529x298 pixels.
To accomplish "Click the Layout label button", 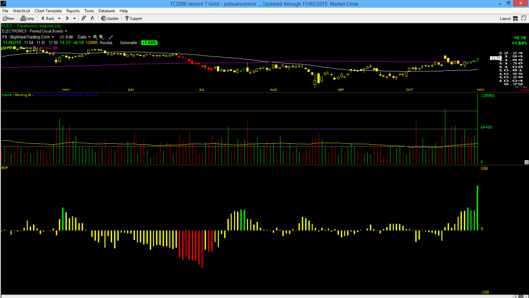I will (505, 19).
